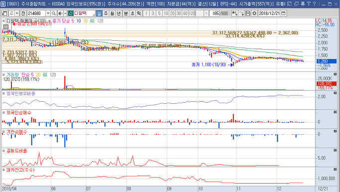
Task: Switch to the 월 (monthly) period toggle
Action: [x=112, y=13]
